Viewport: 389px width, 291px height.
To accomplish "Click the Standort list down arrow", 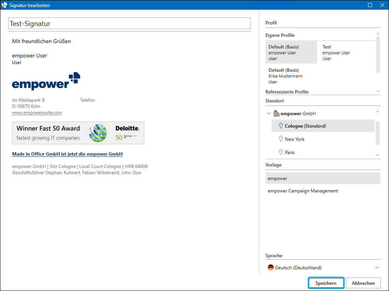I will coord(378,155).
